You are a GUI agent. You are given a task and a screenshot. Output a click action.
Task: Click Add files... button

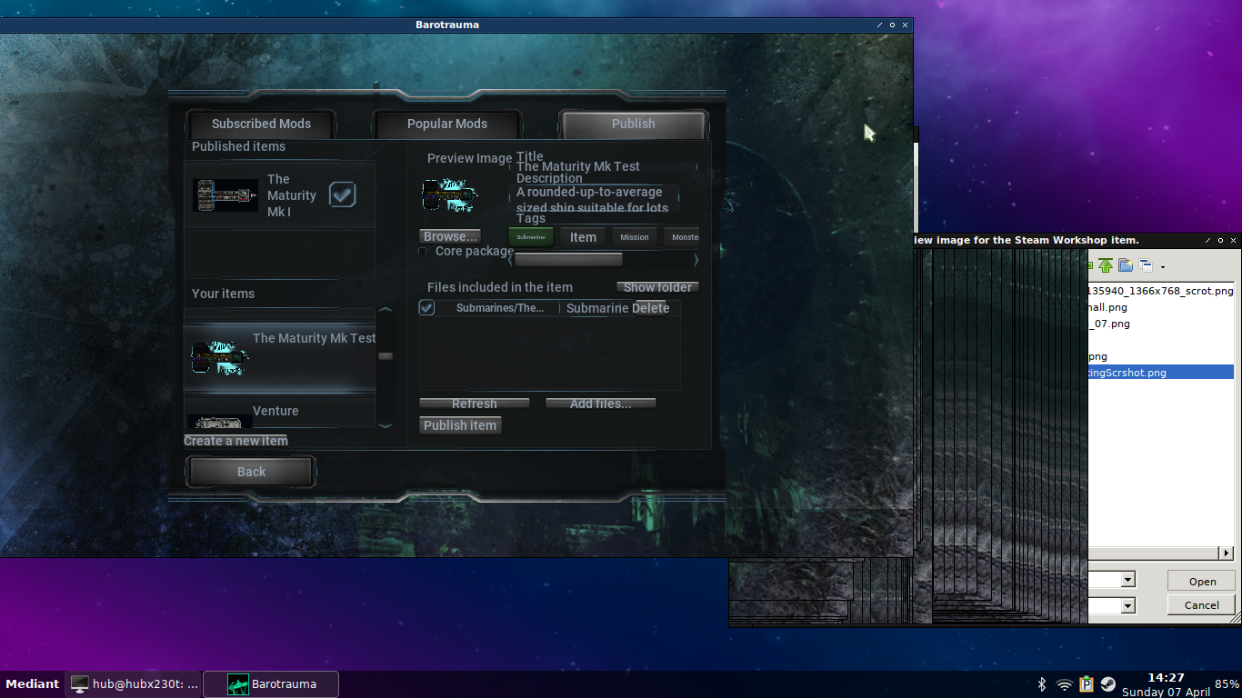(x=600, y=404)
